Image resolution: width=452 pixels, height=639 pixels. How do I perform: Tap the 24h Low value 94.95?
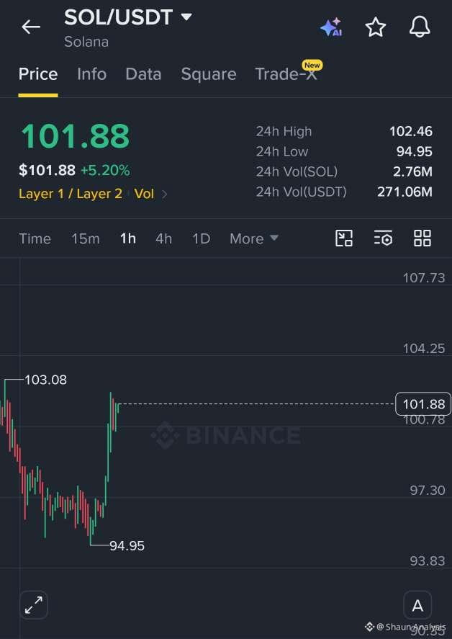(414, 151)
